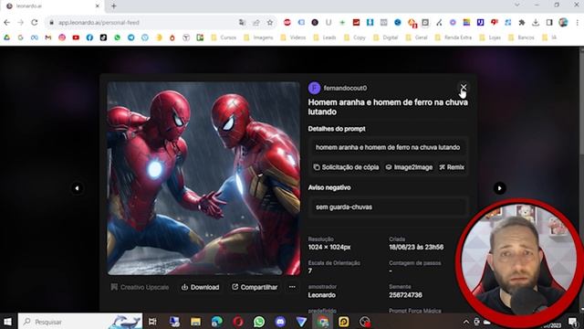584x329 pixels.
Task: Close the image detail dialog
Action: [463, 87]
